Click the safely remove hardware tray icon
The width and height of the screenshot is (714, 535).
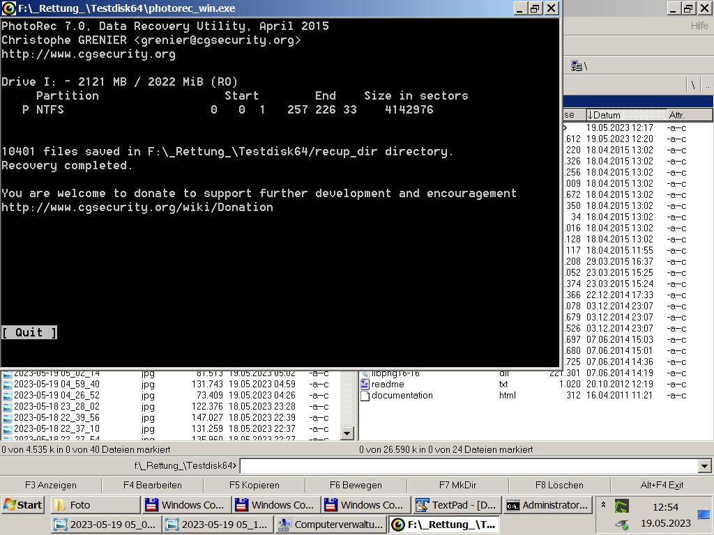click(x=621, y=525)
